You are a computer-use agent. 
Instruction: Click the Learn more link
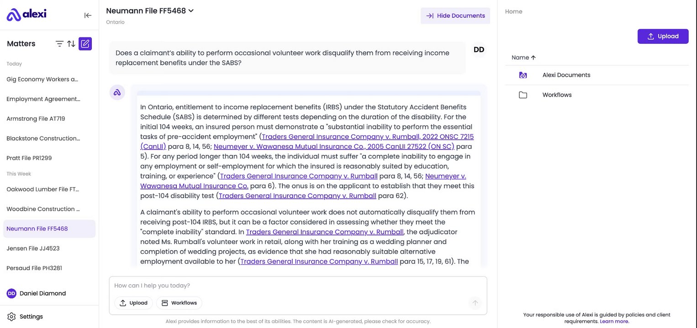click(x=614, y=322)
